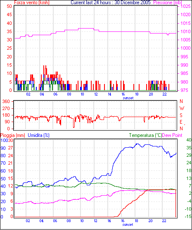Select the 'Dew Point' legend label
Viewport: 192px width, 230px height.
click(x=172, y=135)
